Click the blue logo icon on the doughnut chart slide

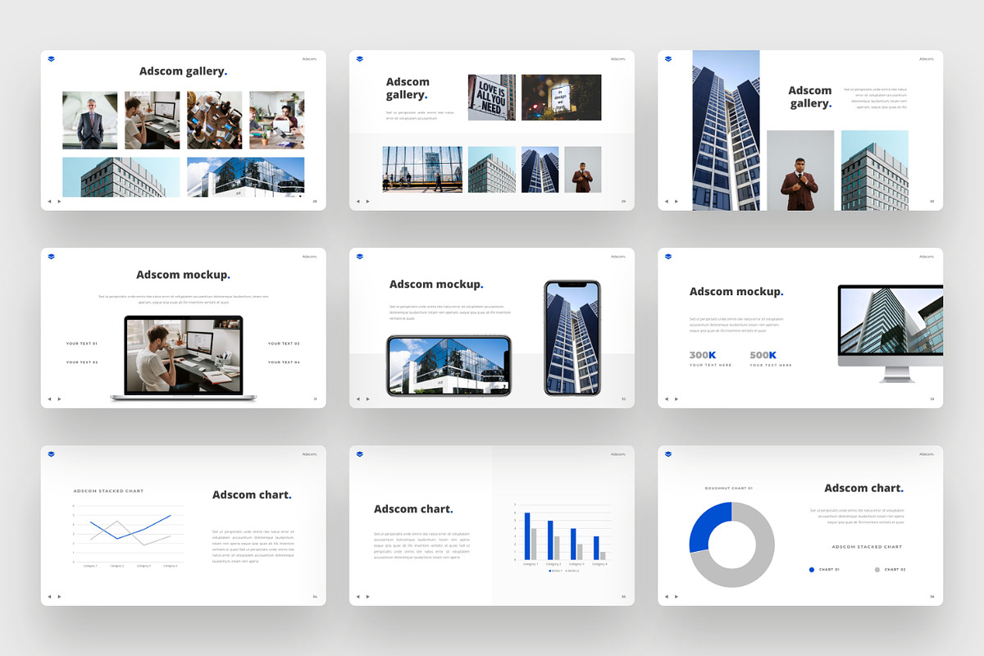coord(667,454)
